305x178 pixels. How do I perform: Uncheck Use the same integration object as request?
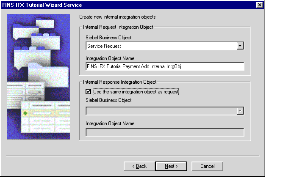coord(88,92)
